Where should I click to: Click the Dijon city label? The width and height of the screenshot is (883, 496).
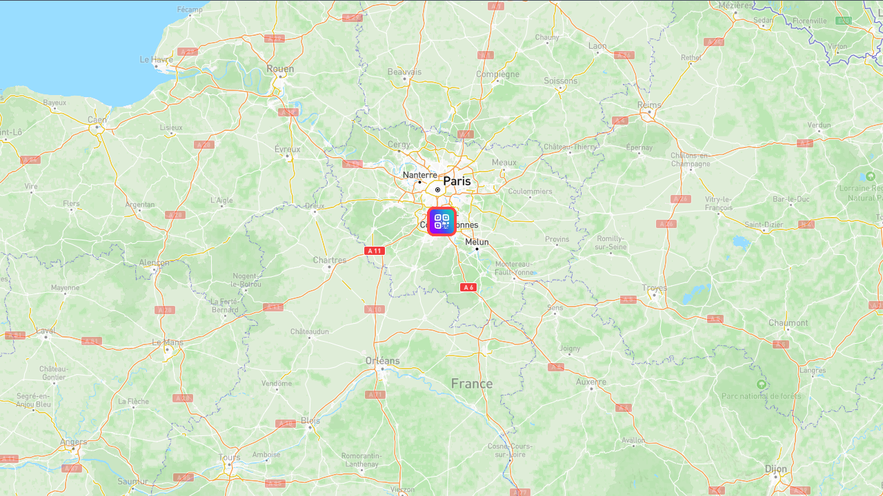[x=775, y=469]
